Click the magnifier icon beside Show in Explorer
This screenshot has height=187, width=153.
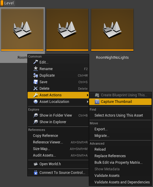coord(36,122)
